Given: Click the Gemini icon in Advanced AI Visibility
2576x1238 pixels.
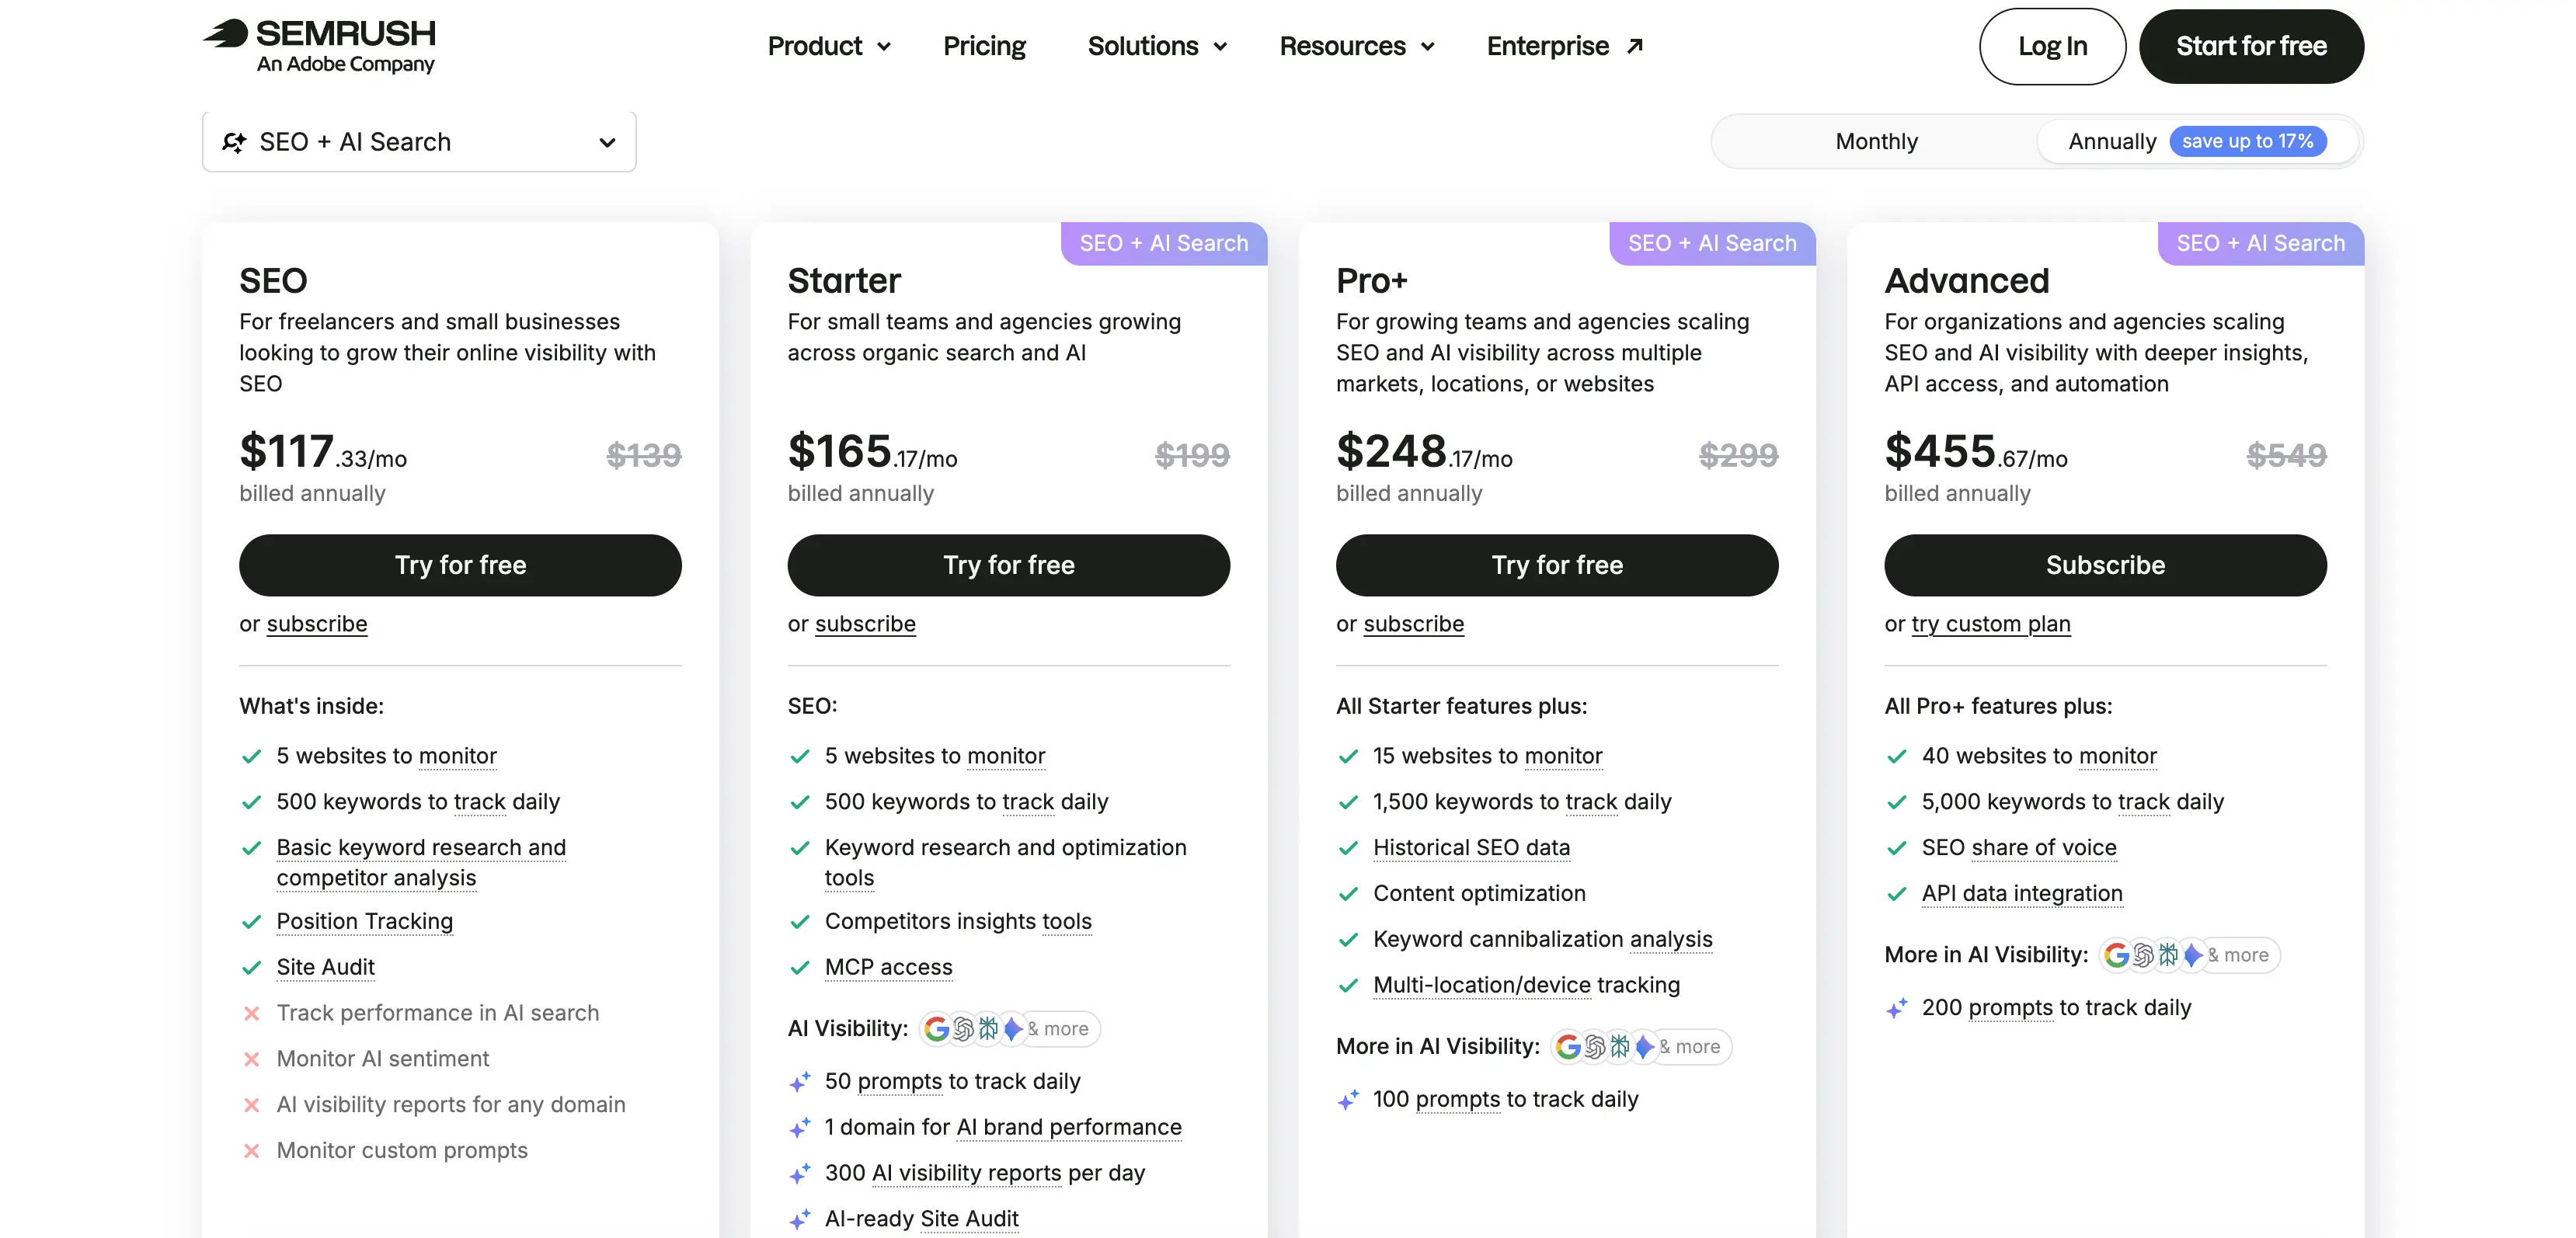Looking at the screenshot, I should point(2193,955).
